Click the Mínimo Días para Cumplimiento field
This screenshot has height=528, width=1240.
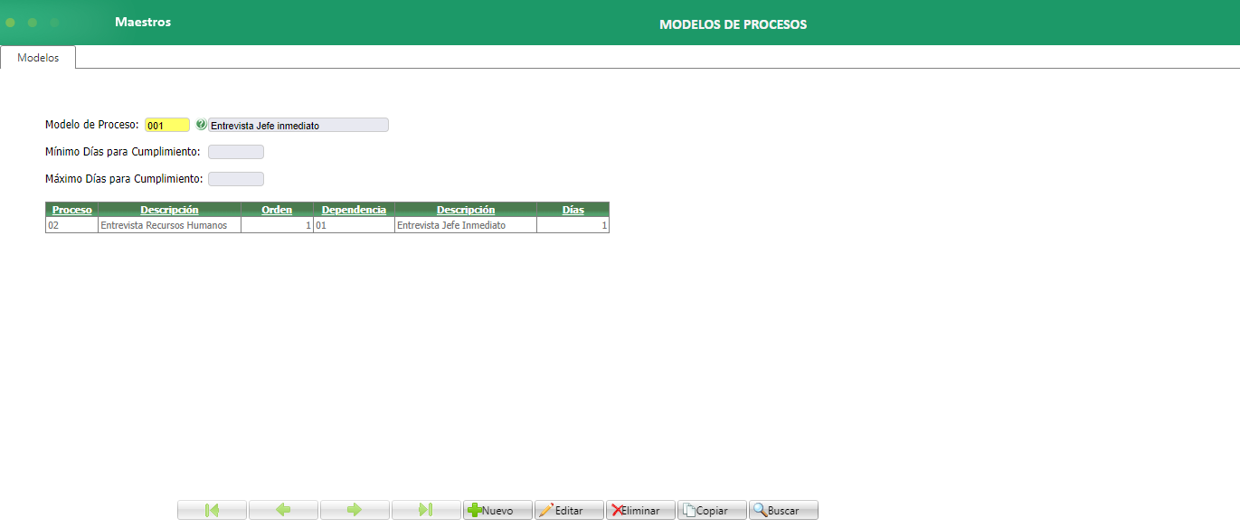point(235,151)
